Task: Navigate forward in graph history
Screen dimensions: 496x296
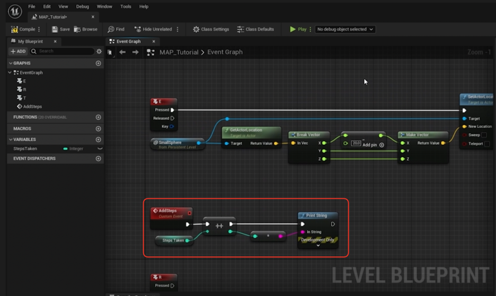Action: pyautogui.click(x=135, y=52)
